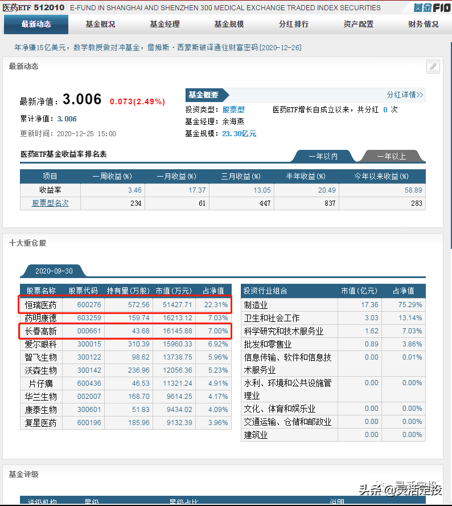Click stock code 600276
The width and height of the screenshot is (452, 506).
pyautogui.click(x=89, y=305)
